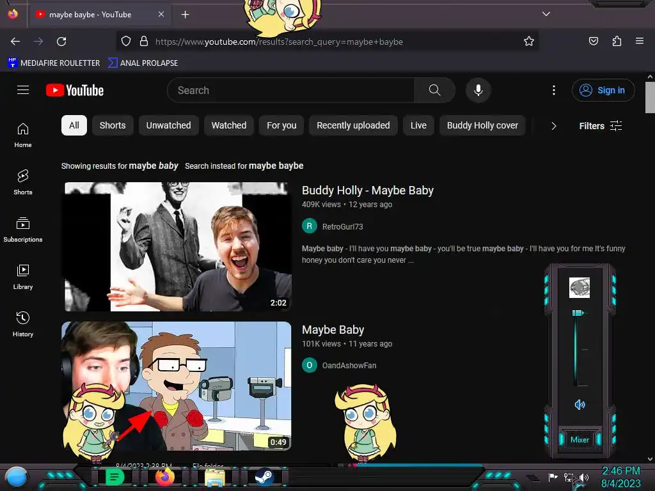Image resolution: width=655 pixels, height=491 pixels.
Task: Open the YouTube guide hamburger menu
Action: point(23,90)
